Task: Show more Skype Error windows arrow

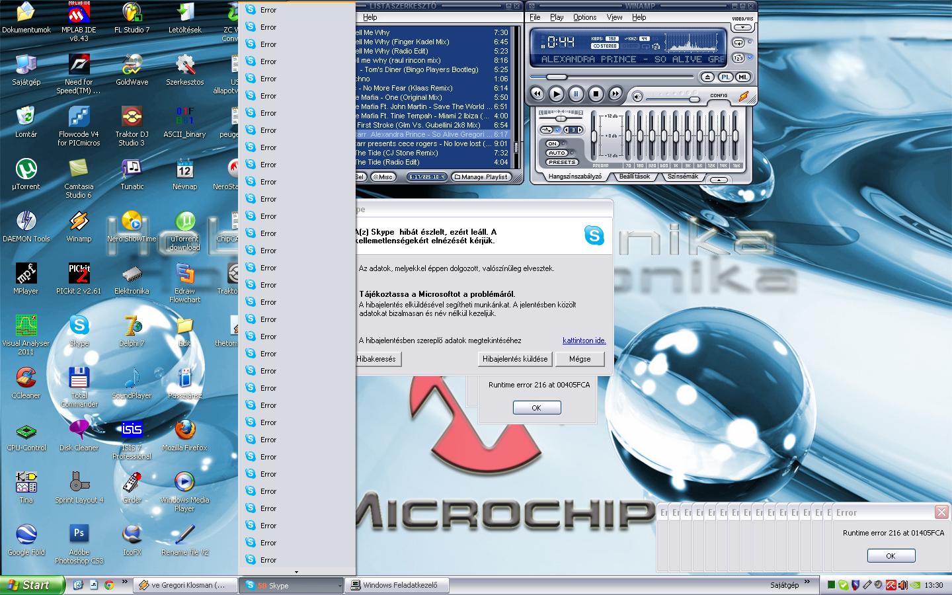Action: [296, 572]
